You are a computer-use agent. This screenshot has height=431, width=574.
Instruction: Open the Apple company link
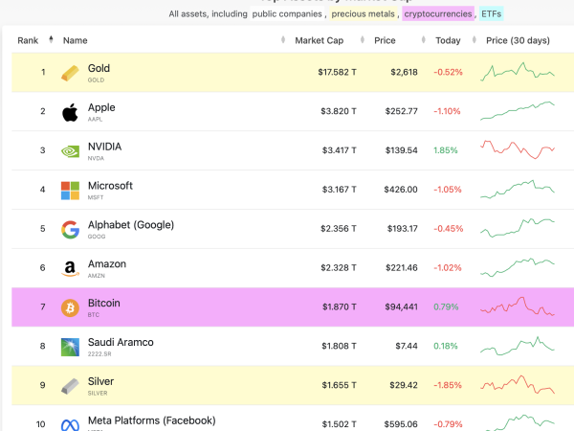[x=101, y=107]
